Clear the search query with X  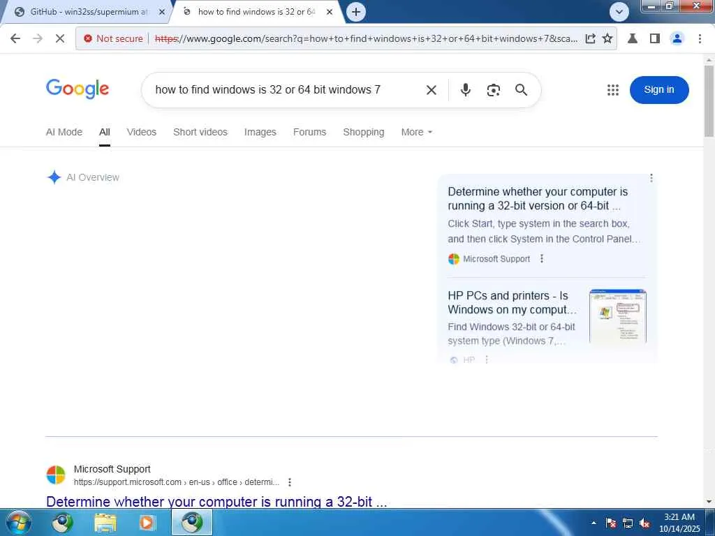pos(431,90)
